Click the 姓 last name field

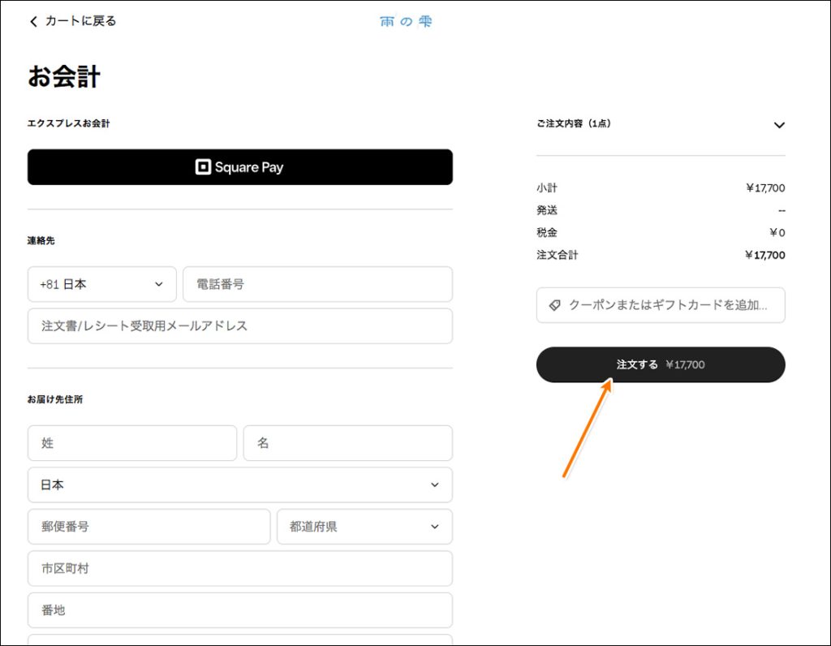(131, 443)
